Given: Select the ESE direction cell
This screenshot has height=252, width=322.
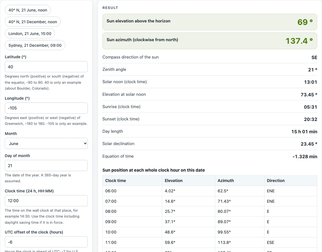Looking at the screenshot, I should pos(291,242).
